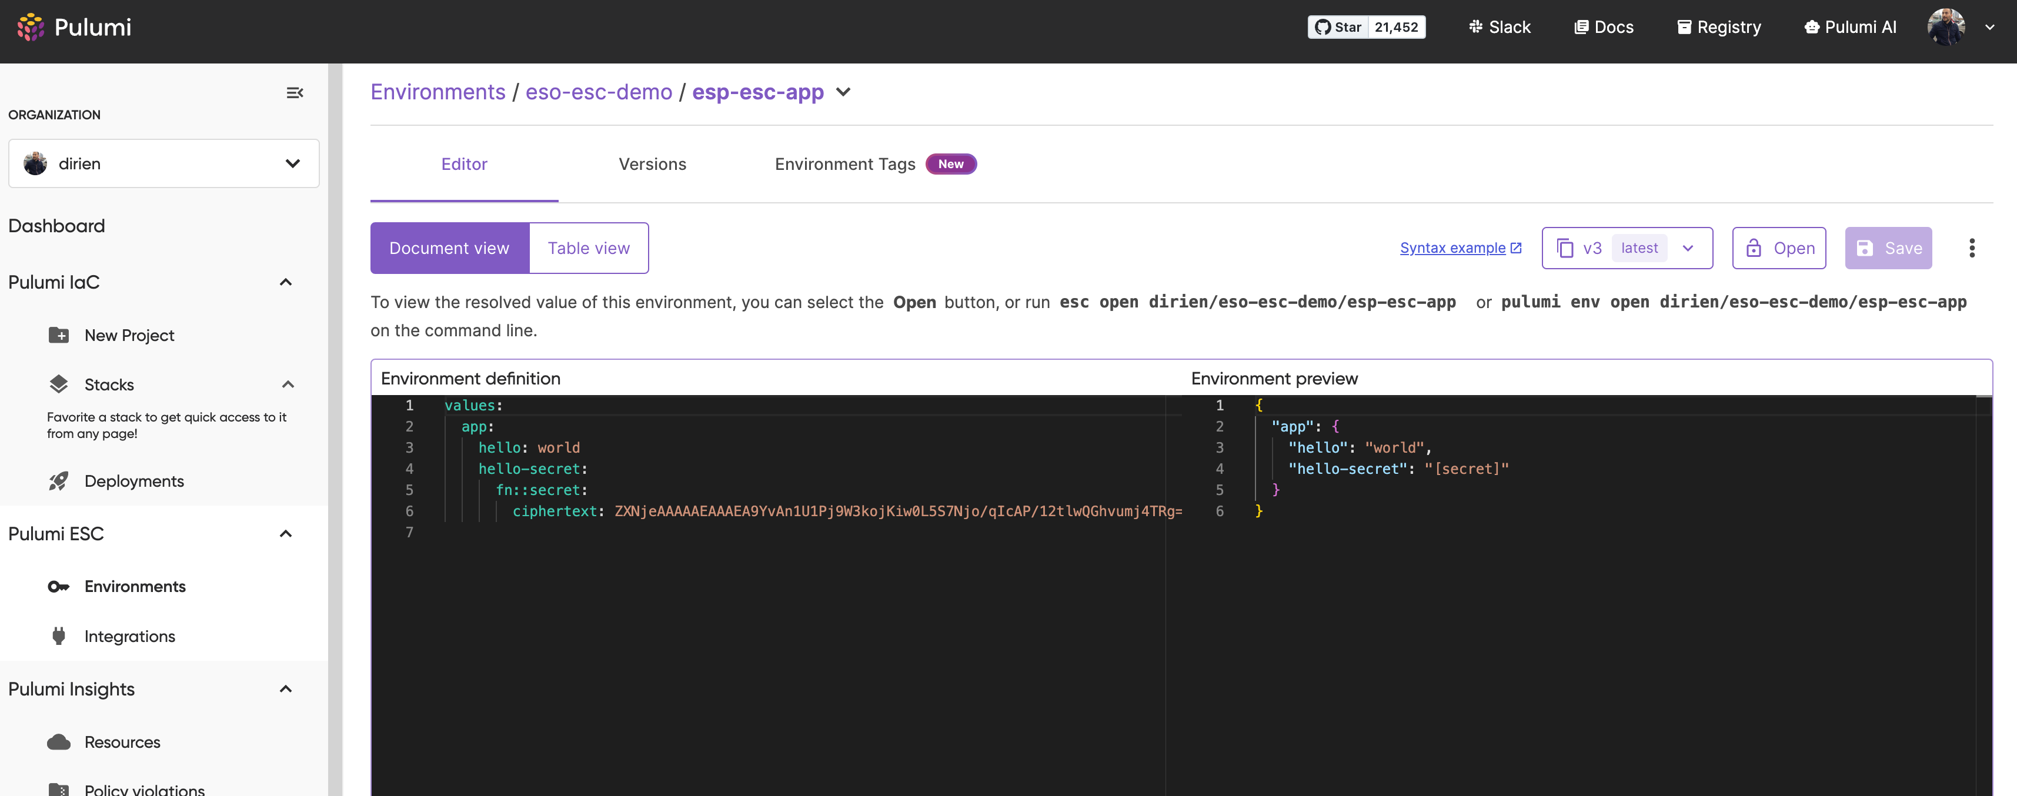This screenshot has width=2017, height=796.
Task: Click the ciphertext value in the editor
Action: point(898,512)
